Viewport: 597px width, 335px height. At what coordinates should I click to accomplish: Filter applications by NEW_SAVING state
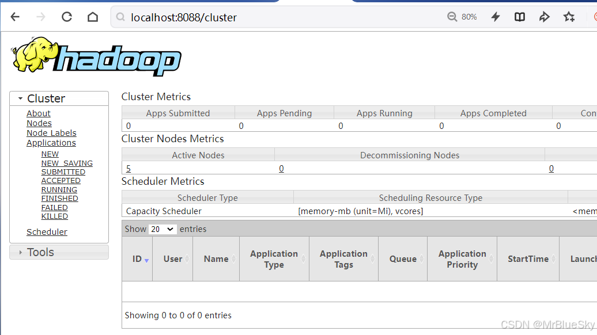(67, 163)
